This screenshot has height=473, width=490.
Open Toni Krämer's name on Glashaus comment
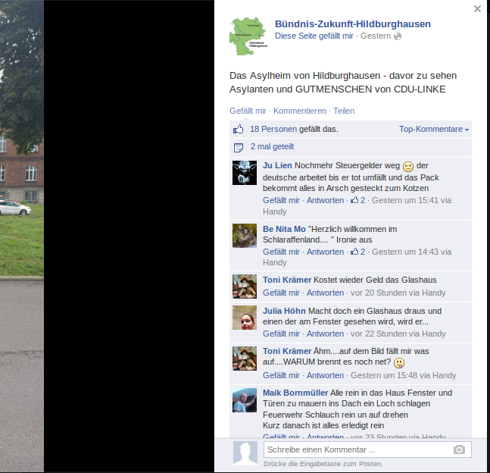click(x=287, y=280)
